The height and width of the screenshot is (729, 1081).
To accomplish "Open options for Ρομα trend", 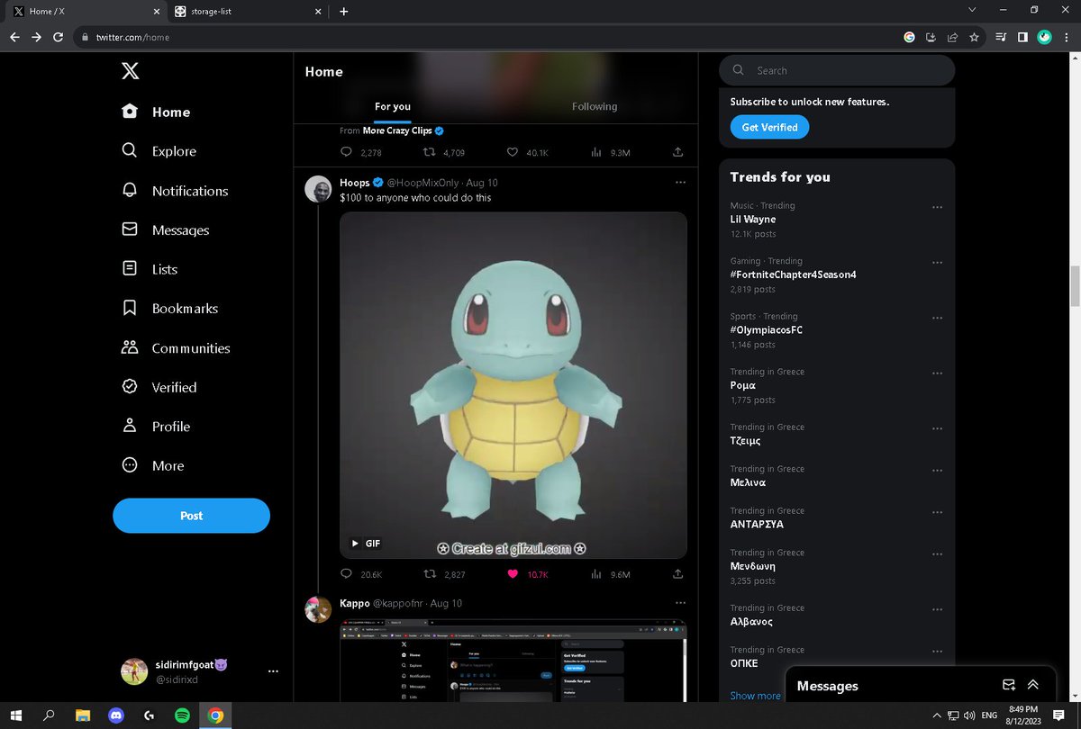I will [938, 373].
